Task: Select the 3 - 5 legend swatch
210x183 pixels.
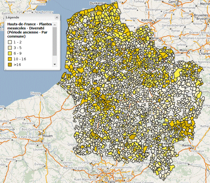Action: (10, 48)
